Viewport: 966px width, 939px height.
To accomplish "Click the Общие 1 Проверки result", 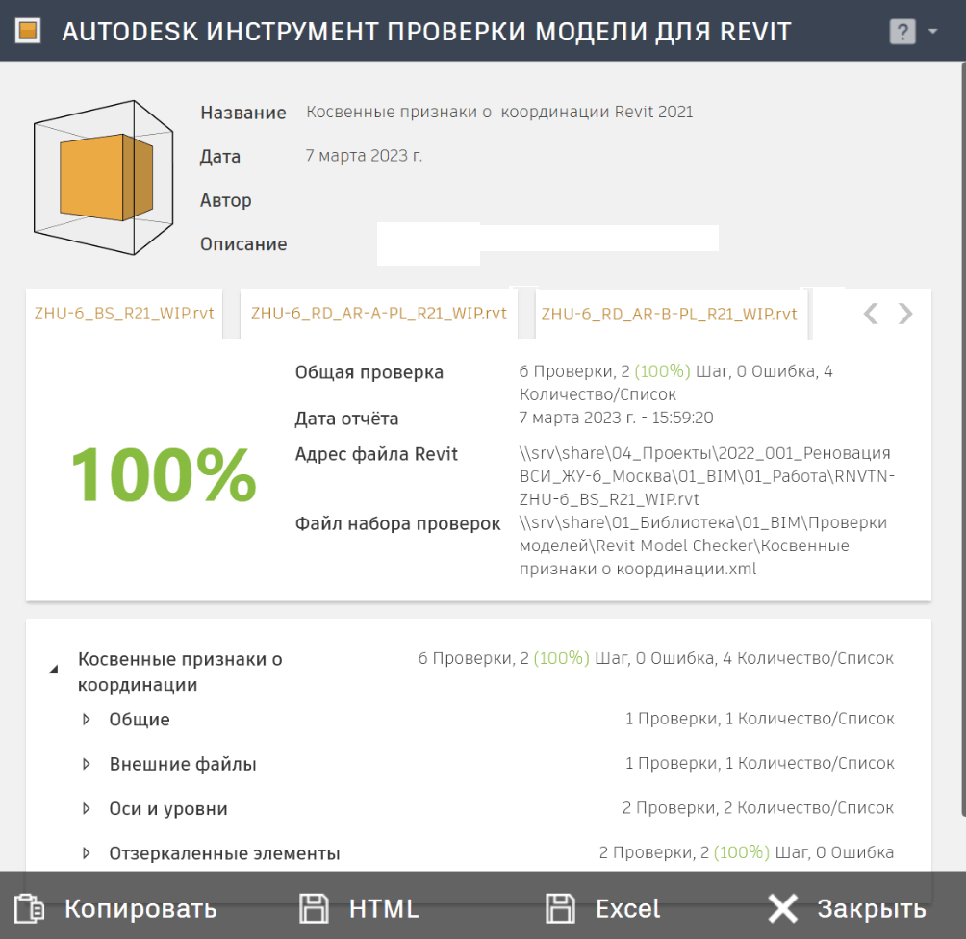I will [x=759, y=719].
